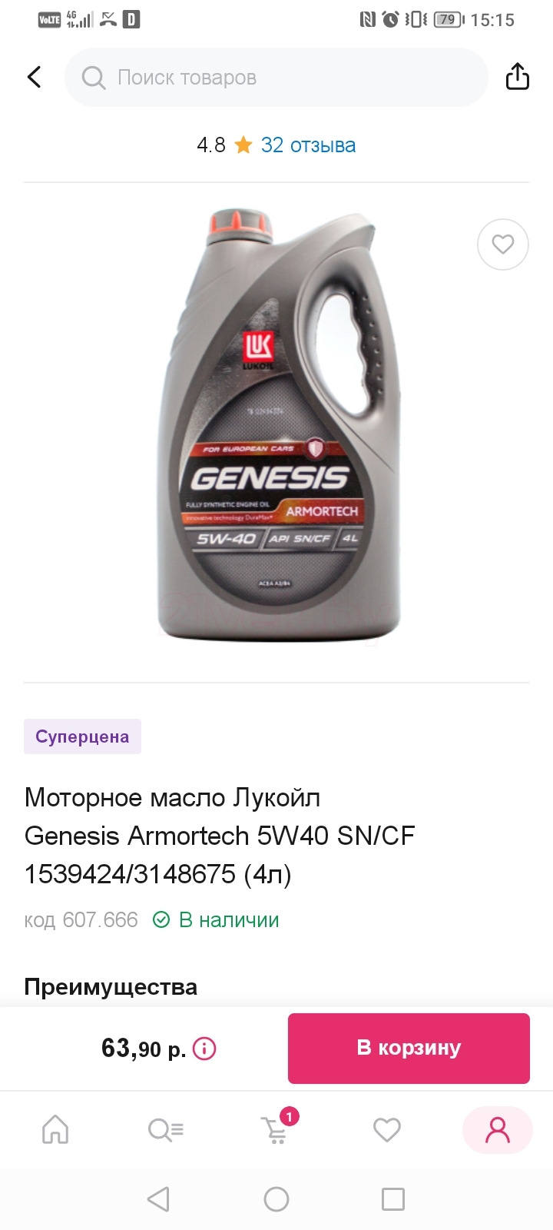The width and height of the screenshot is (553, 1230).
Task: Open price info icon next to 63,90 р.
Action: pos(204,1049)
